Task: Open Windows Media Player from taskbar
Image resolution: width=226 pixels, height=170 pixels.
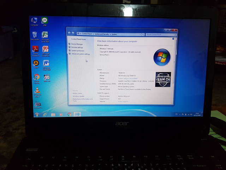Action: pos(61,115)
